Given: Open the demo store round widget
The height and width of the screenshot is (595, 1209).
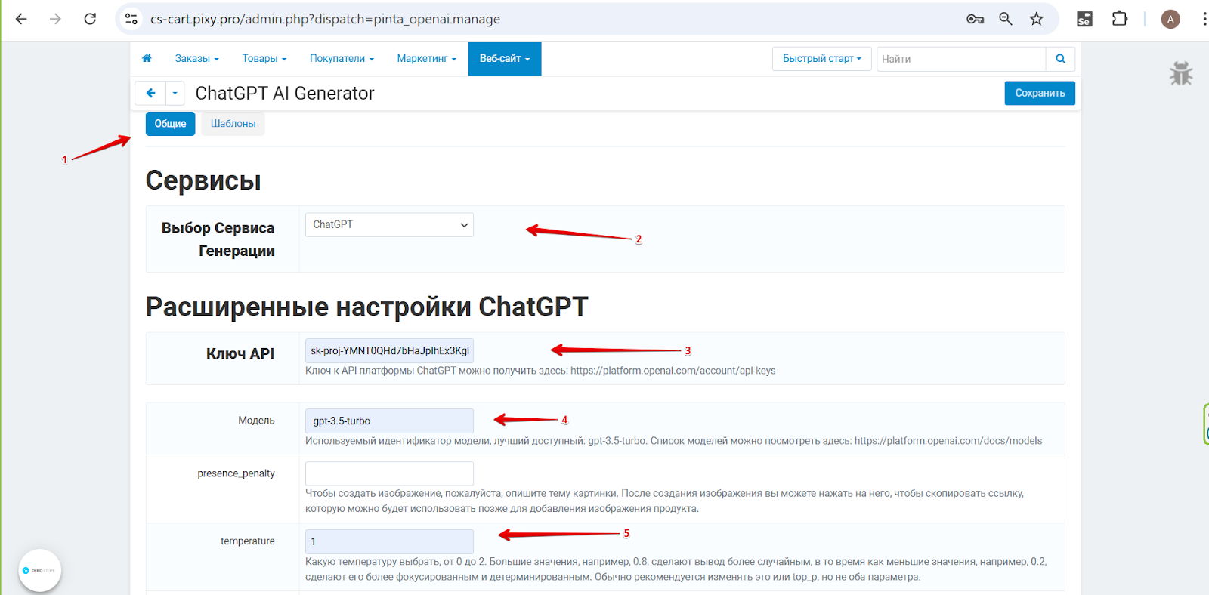Looking at the screenshot, I should coord(39,570).
